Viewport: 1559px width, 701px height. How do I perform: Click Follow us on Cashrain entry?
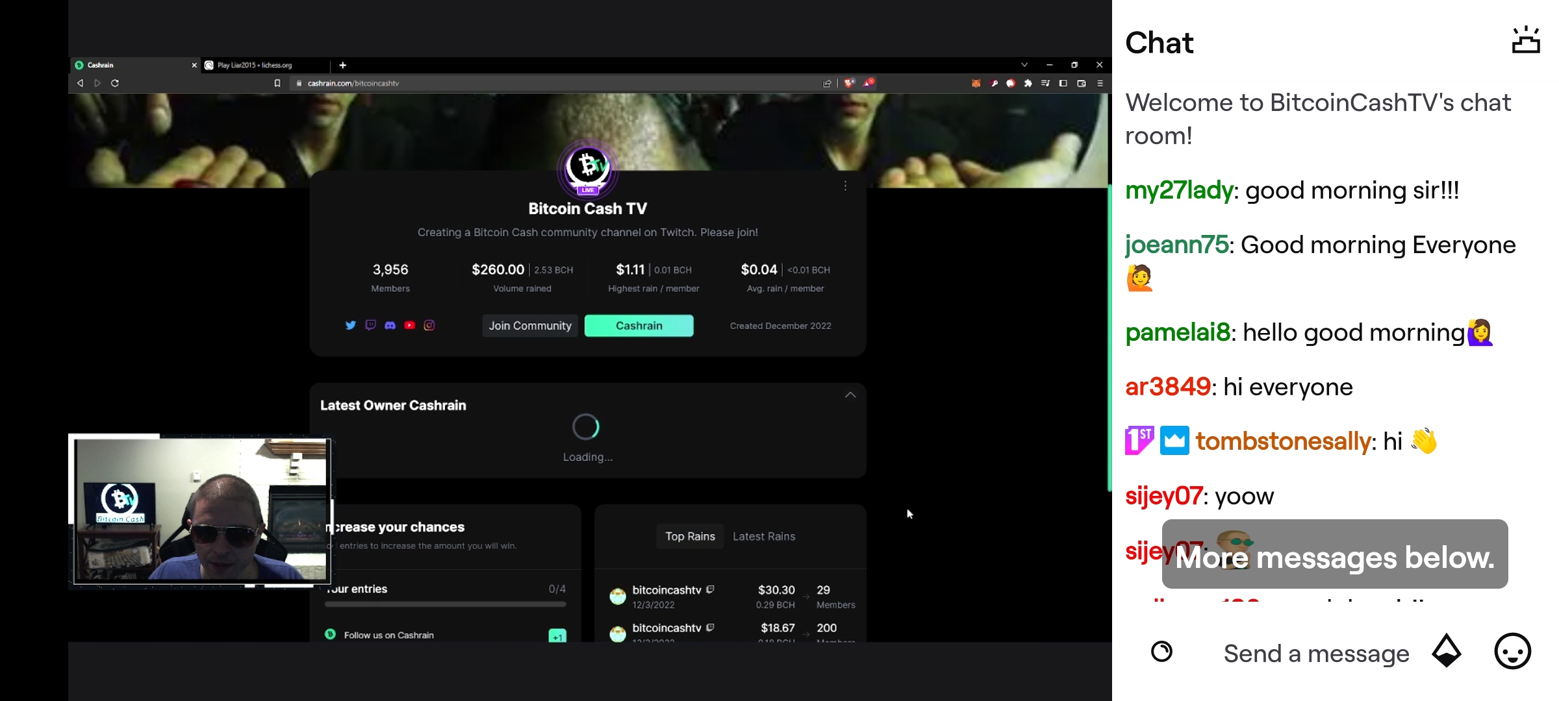pos(446,635)
